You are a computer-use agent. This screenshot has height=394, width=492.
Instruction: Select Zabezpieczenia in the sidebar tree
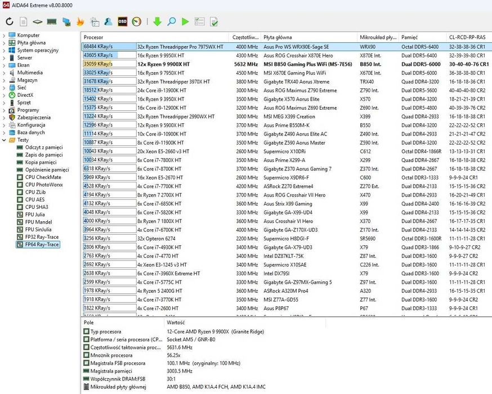[x=34, y=118]
